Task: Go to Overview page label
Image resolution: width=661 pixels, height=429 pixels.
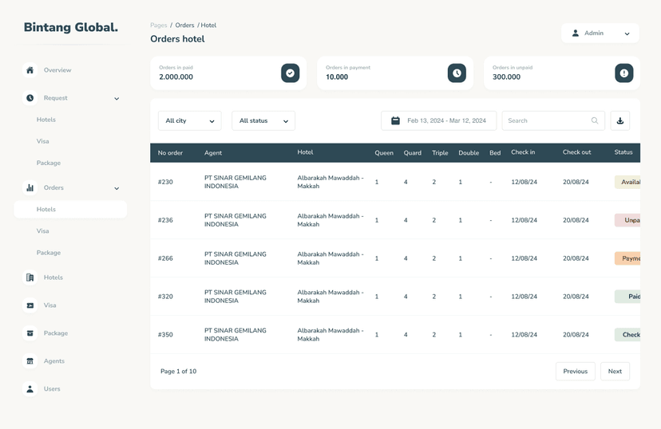Action: 57,70
